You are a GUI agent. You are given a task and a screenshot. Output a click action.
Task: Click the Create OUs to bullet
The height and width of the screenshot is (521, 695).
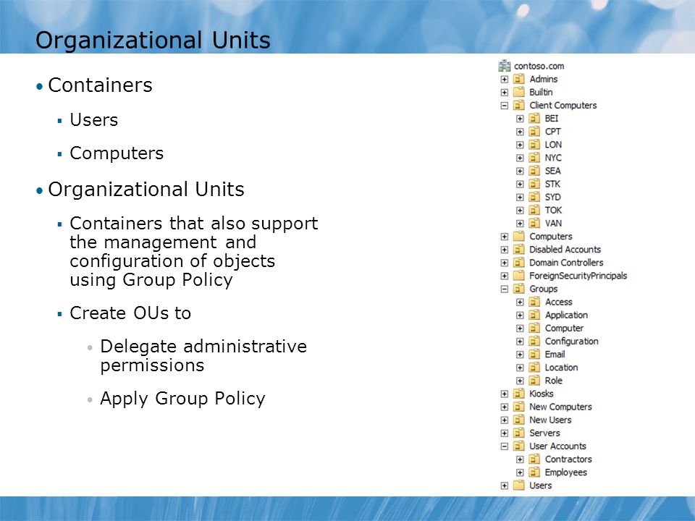130,313
